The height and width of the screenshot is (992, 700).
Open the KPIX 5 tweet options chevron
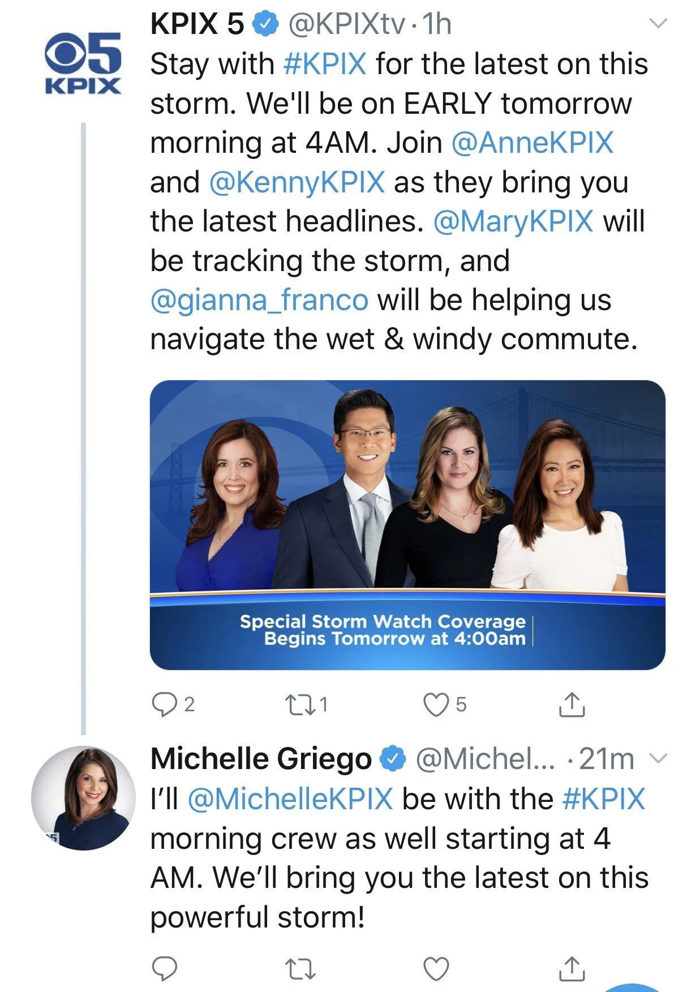click(658, 23)
